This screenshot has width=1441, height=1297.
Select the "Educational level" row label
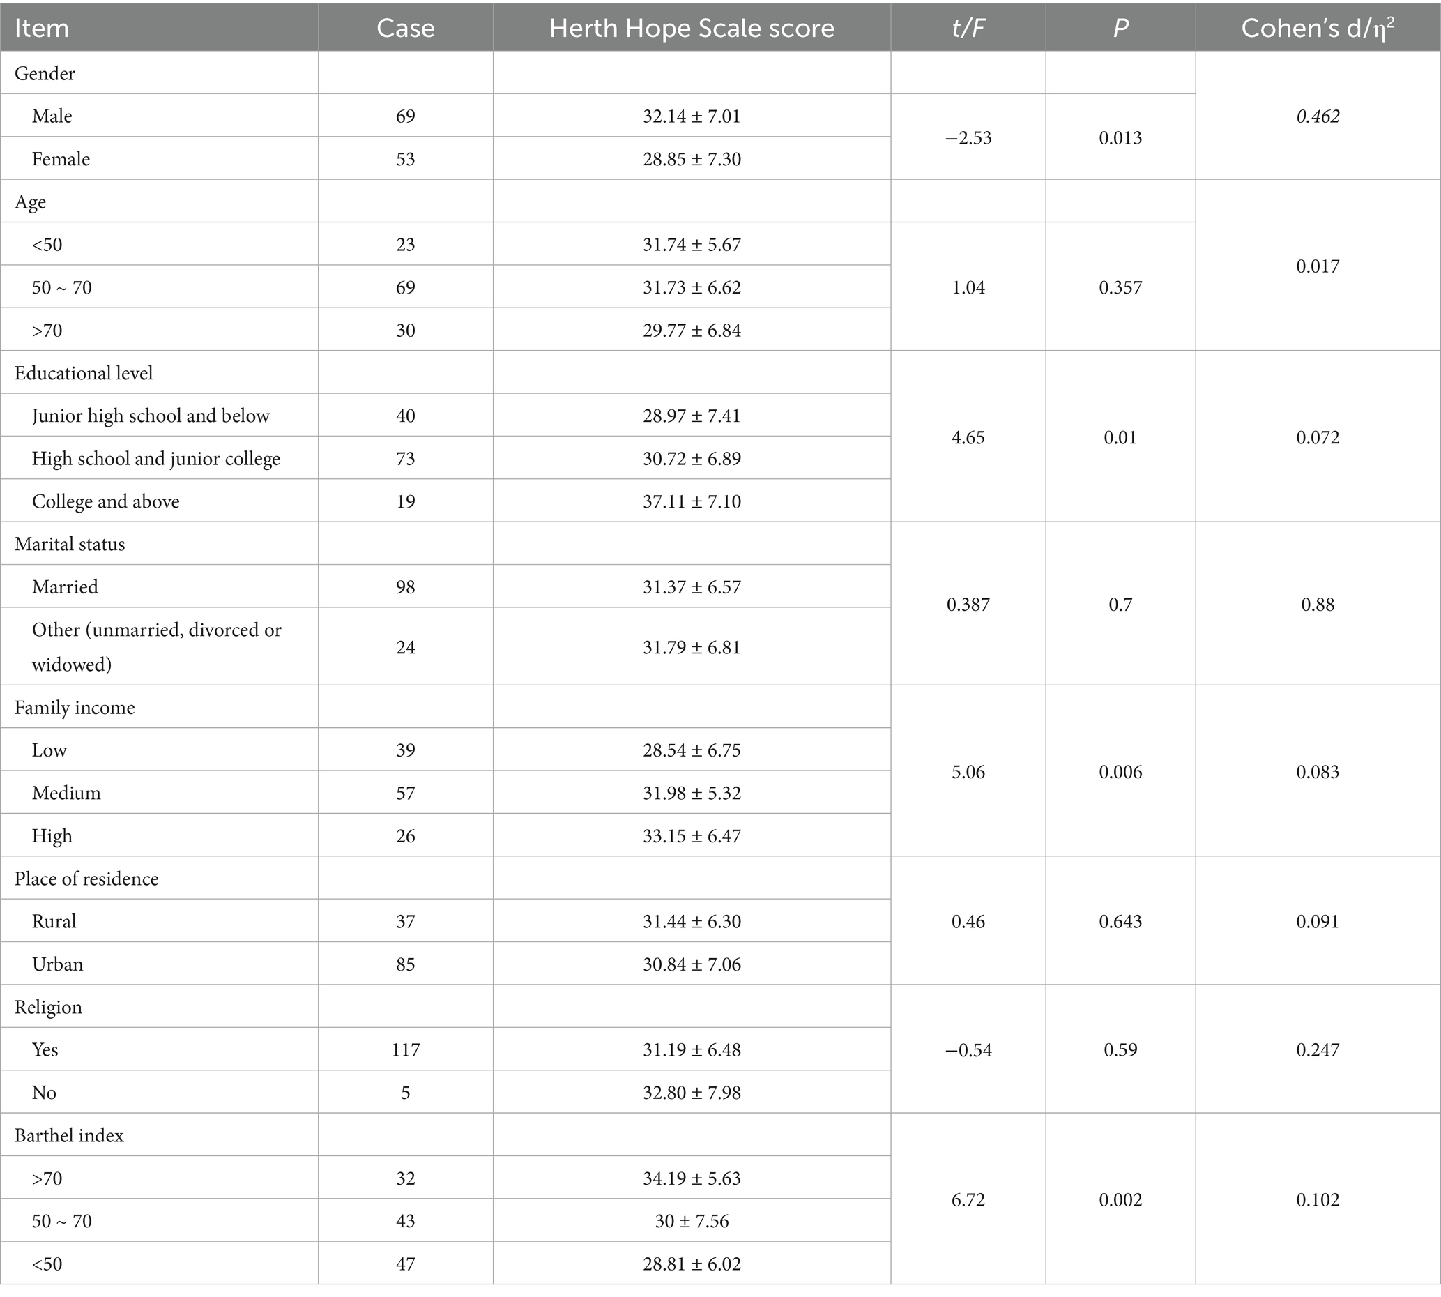click(84, 372)
